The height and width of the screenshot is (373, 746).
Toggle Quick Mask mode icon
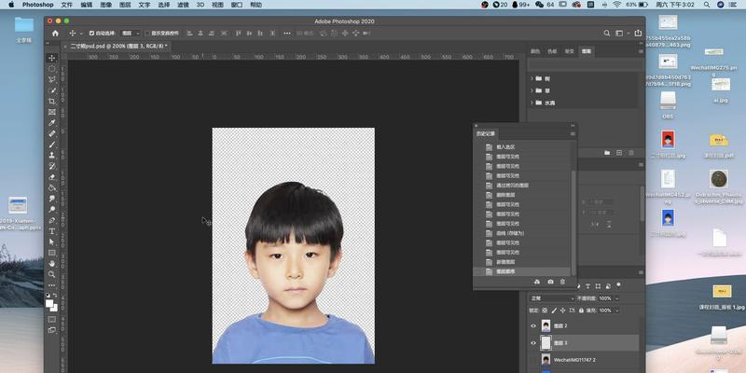[x=52, y=319]
